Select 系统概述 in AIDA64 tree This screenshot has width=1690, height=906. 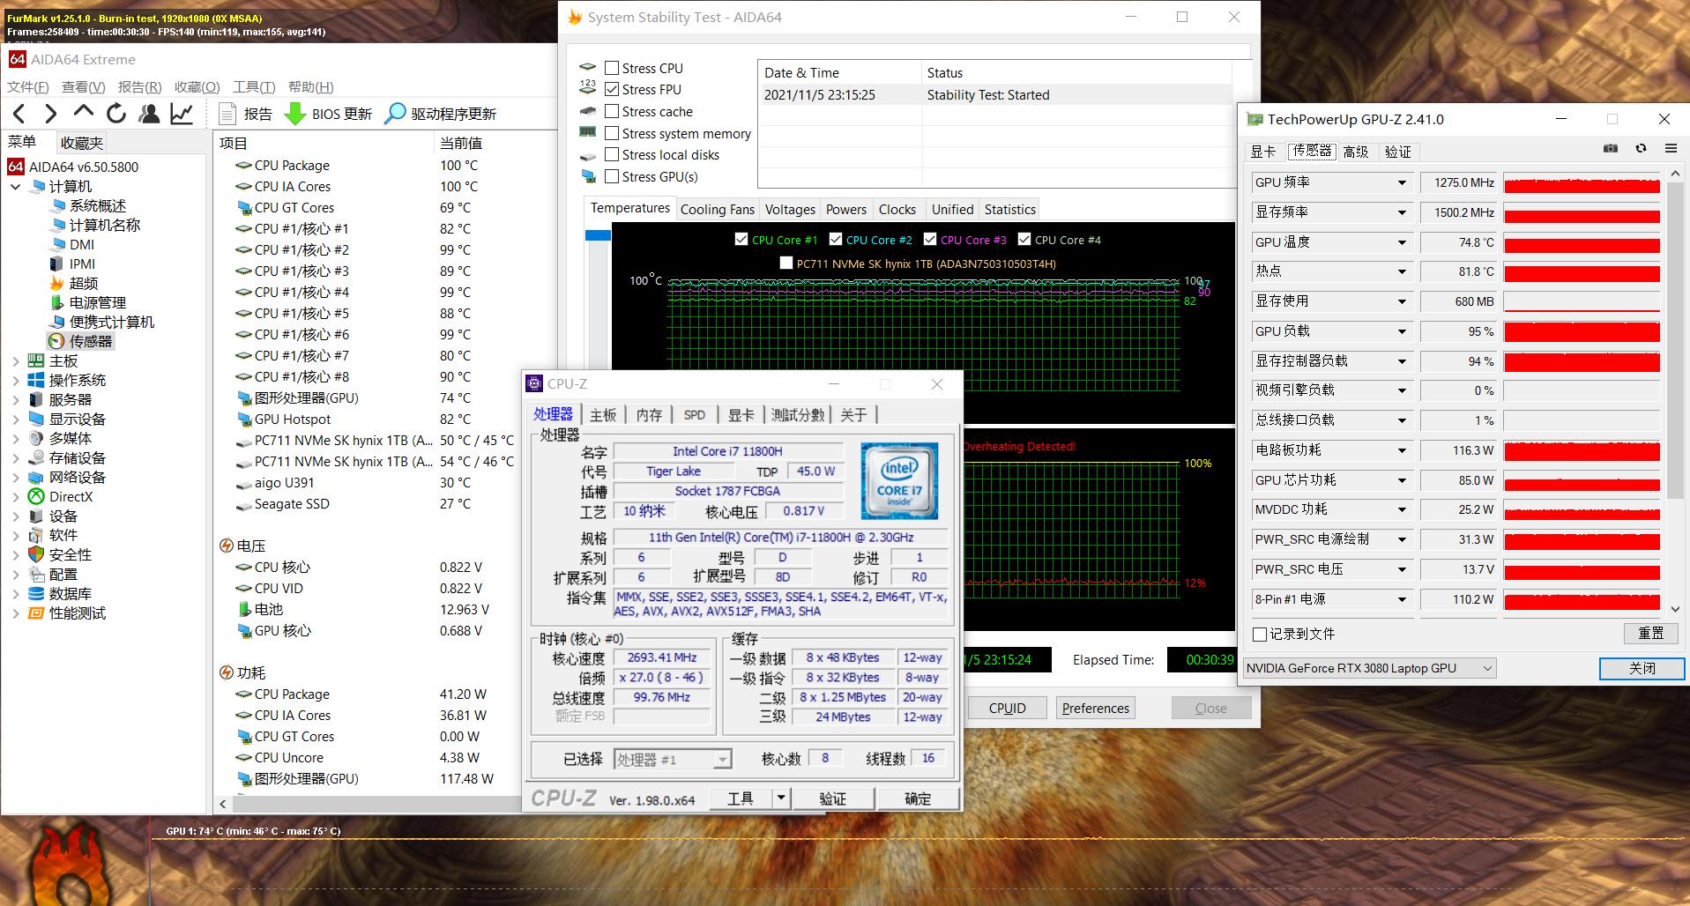98,205
